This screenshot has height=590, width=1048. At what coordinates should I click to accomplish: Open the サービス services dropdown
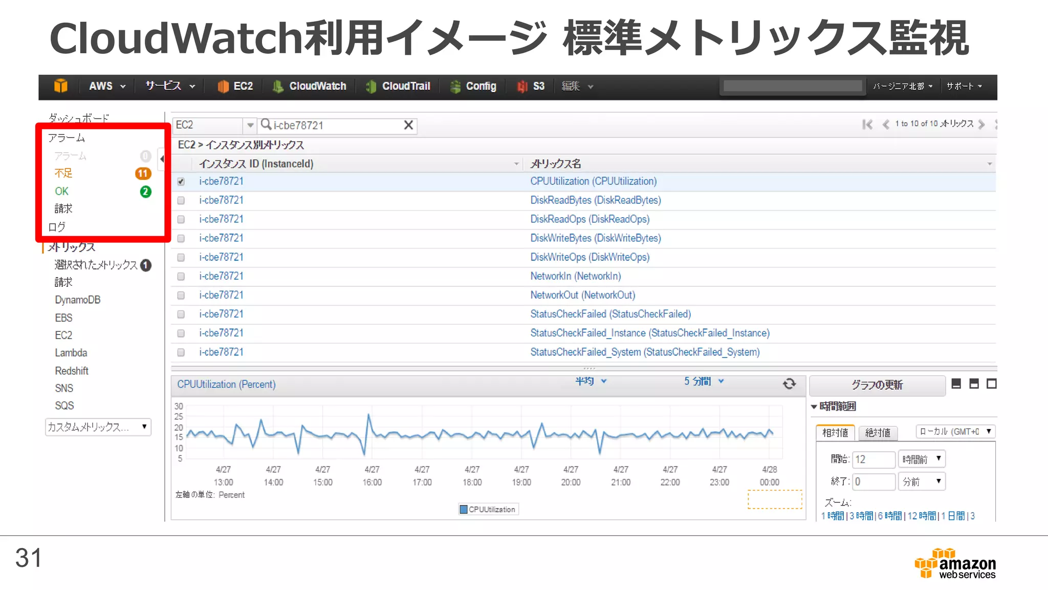pos(170,86)
